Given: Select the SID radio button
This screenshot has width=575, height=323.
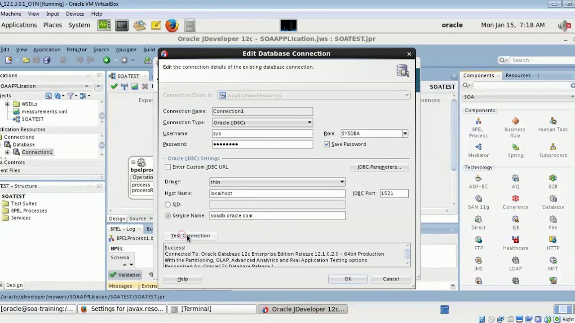Looking at the screenshot, I should [168, 205].
